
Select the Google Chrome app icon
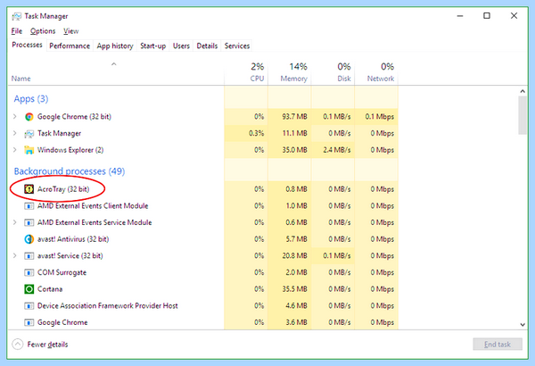(29, 117)
